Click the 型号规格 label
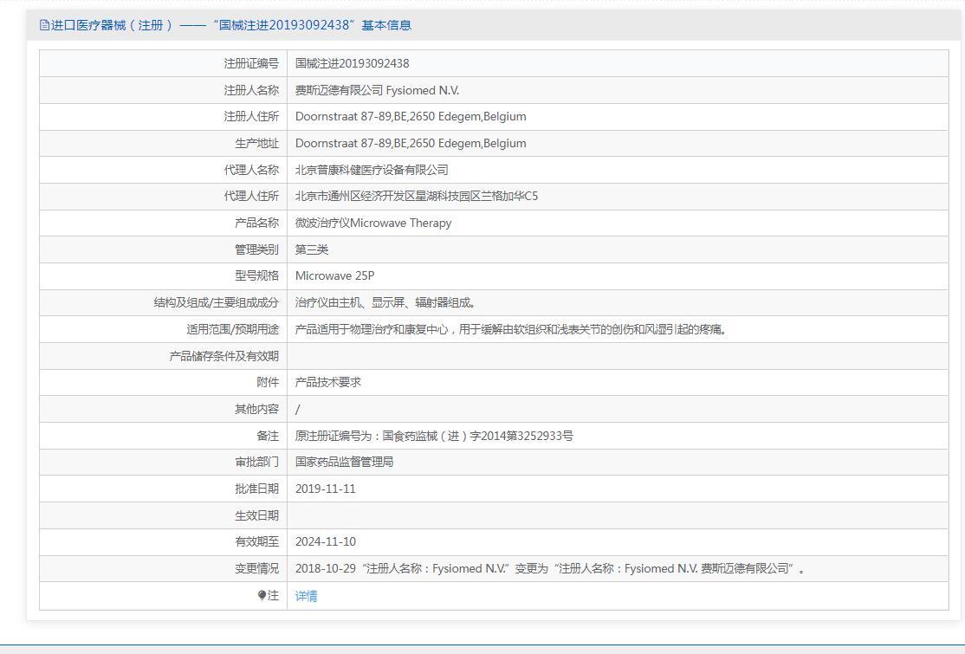965x654 pixels. pyautogui.click(x=256, y=275)
